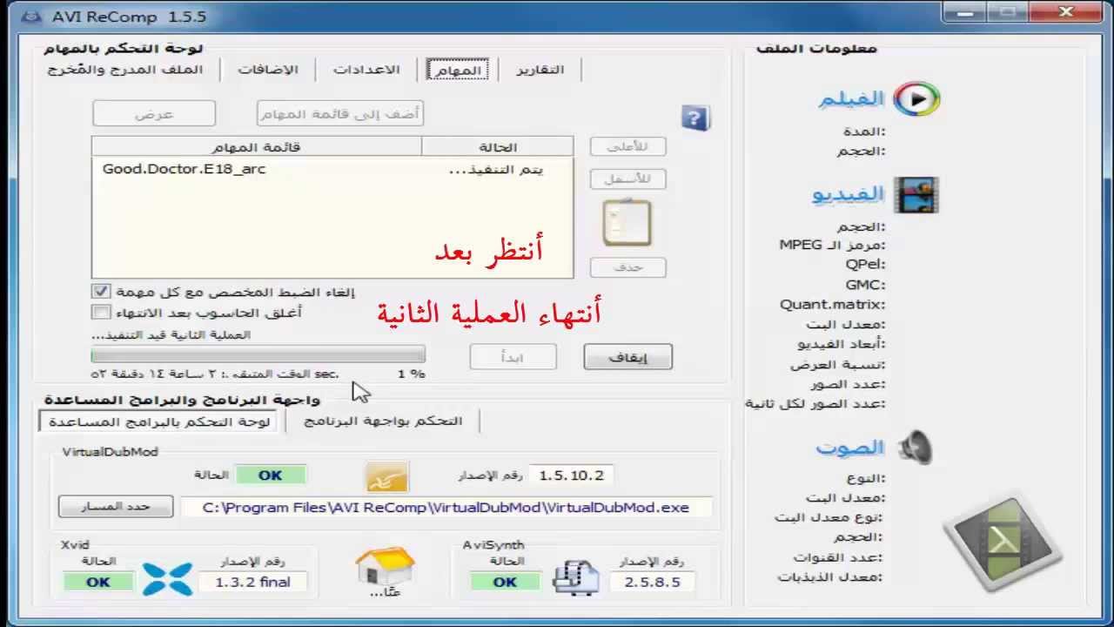
Task: Click Xvid version field 1.3.2 final
Action: pos(252,582)
